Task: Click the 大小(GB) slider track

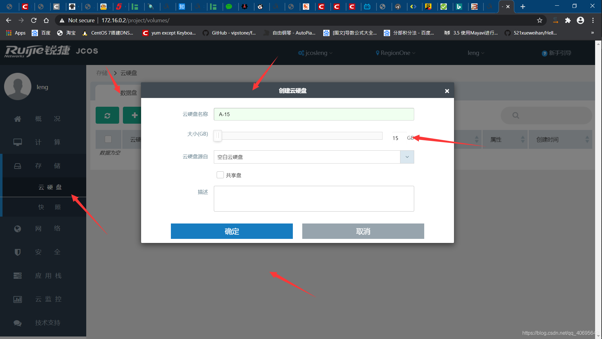Action: pyautogui.click(x=298, y=136)
